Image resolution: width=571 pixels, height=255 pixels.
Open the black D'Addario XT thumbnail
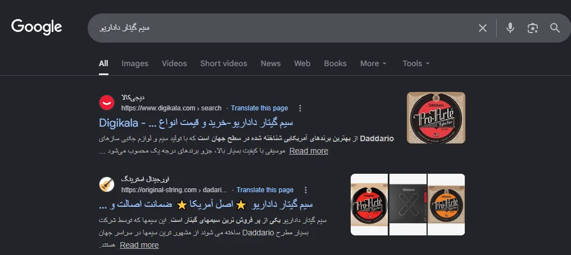point(408,205)
